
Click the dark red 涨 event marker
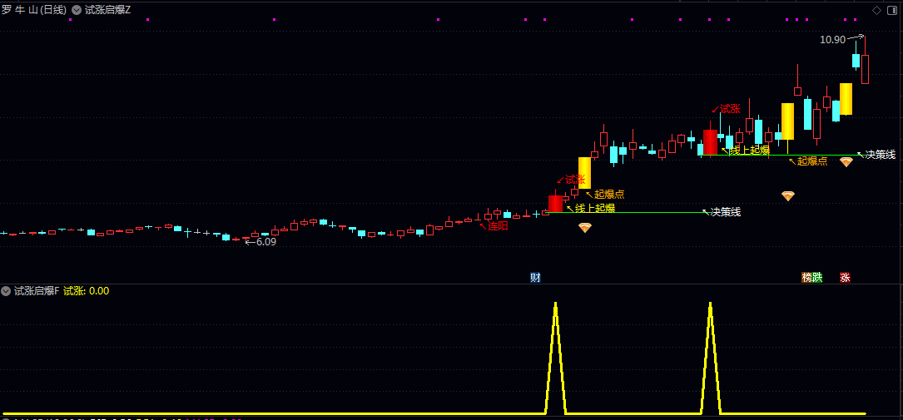coord(845,277)
